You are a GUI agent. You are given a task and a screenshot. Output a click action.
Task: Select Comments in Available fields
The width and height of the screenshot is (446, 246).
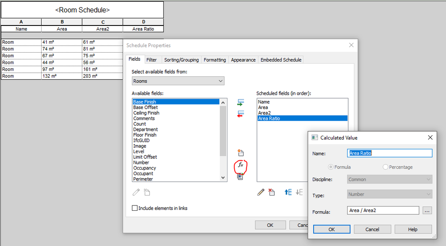click(x=176, y=118)
